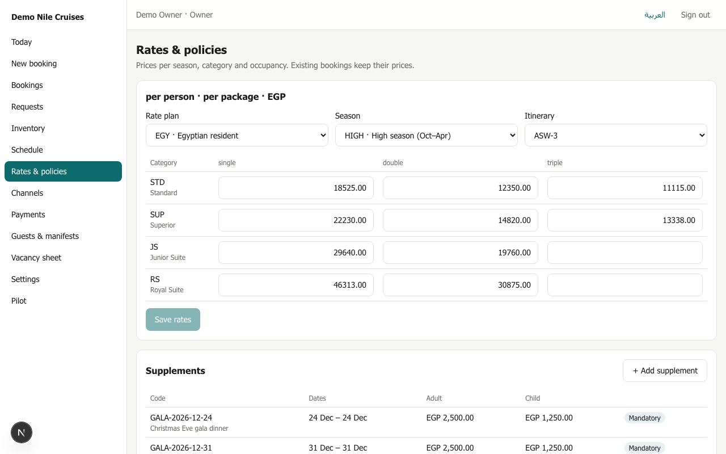
Task: Click the Demo Nile Cruises title
Action: tap(48, 17)
